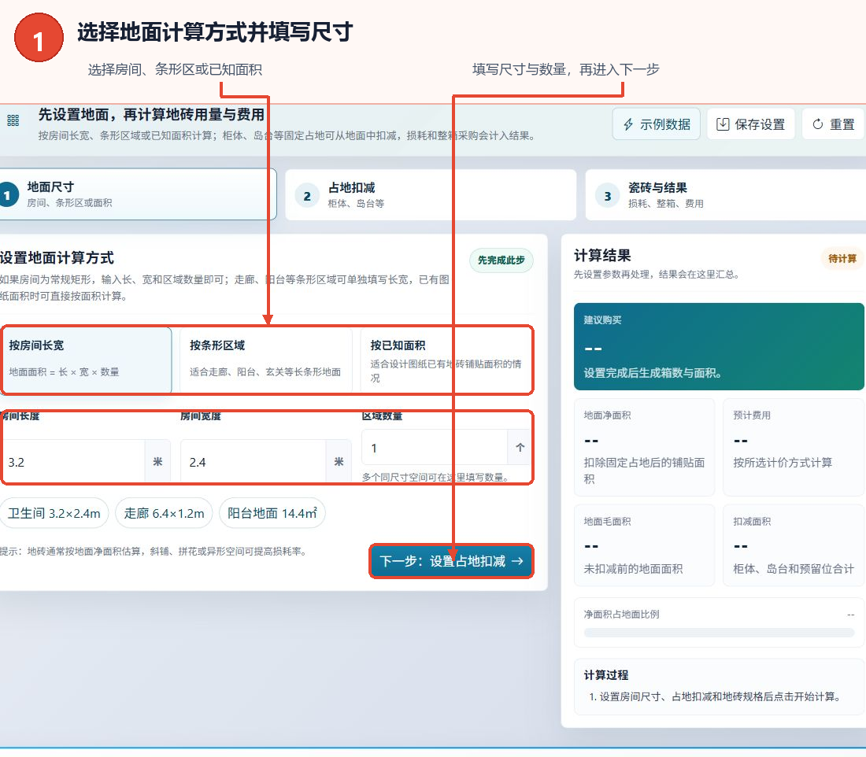Select the 按房间长宽 calculation mode

pos(87,360)
